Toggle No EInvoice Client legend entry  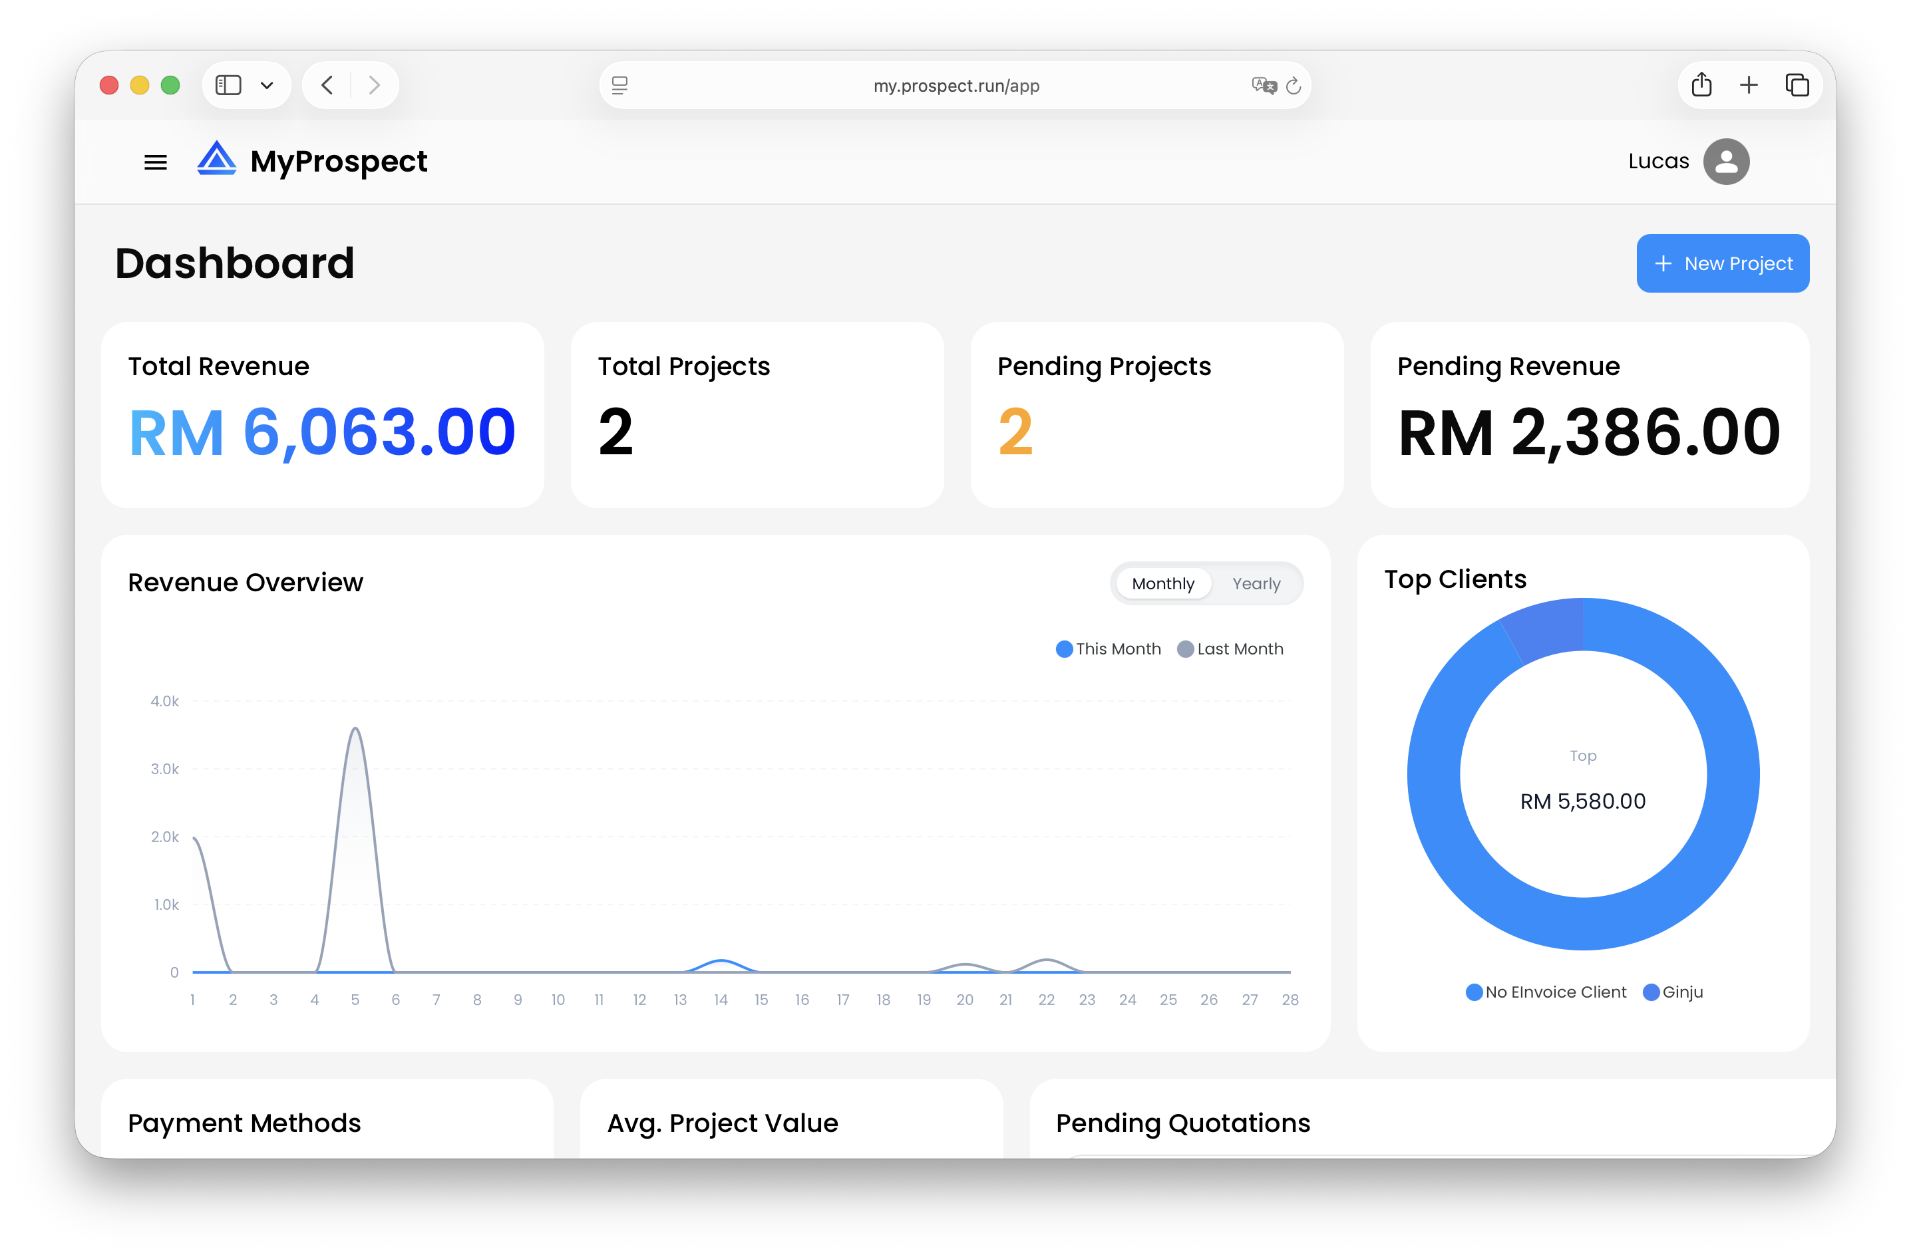click(1546, 992)
